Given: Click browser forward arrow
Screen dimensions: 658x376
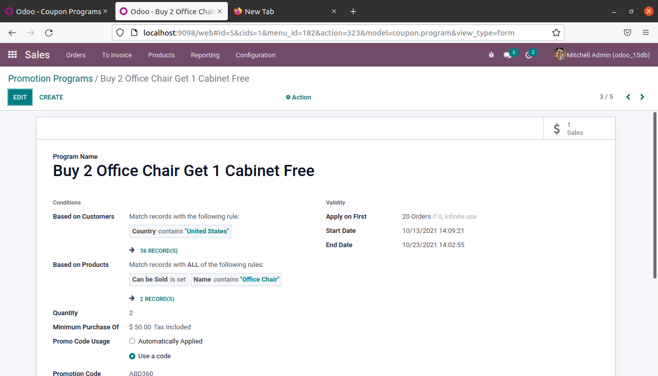Looking at the screenshot, I should click(31, 32).
